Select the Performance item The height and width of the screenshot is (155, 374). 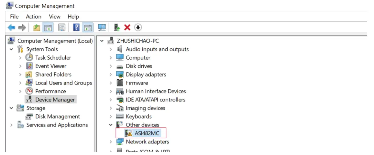[51, 91]
